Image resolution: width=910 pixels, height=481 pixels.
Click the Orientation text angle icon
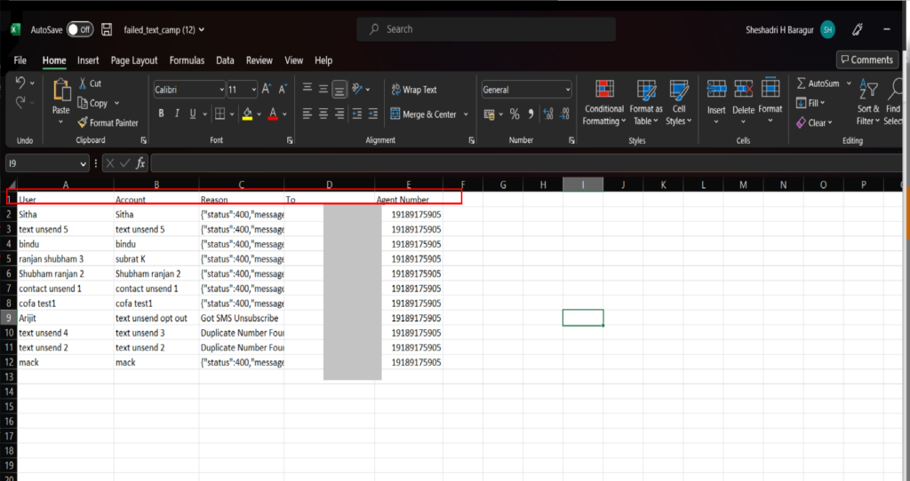(357, 89)
